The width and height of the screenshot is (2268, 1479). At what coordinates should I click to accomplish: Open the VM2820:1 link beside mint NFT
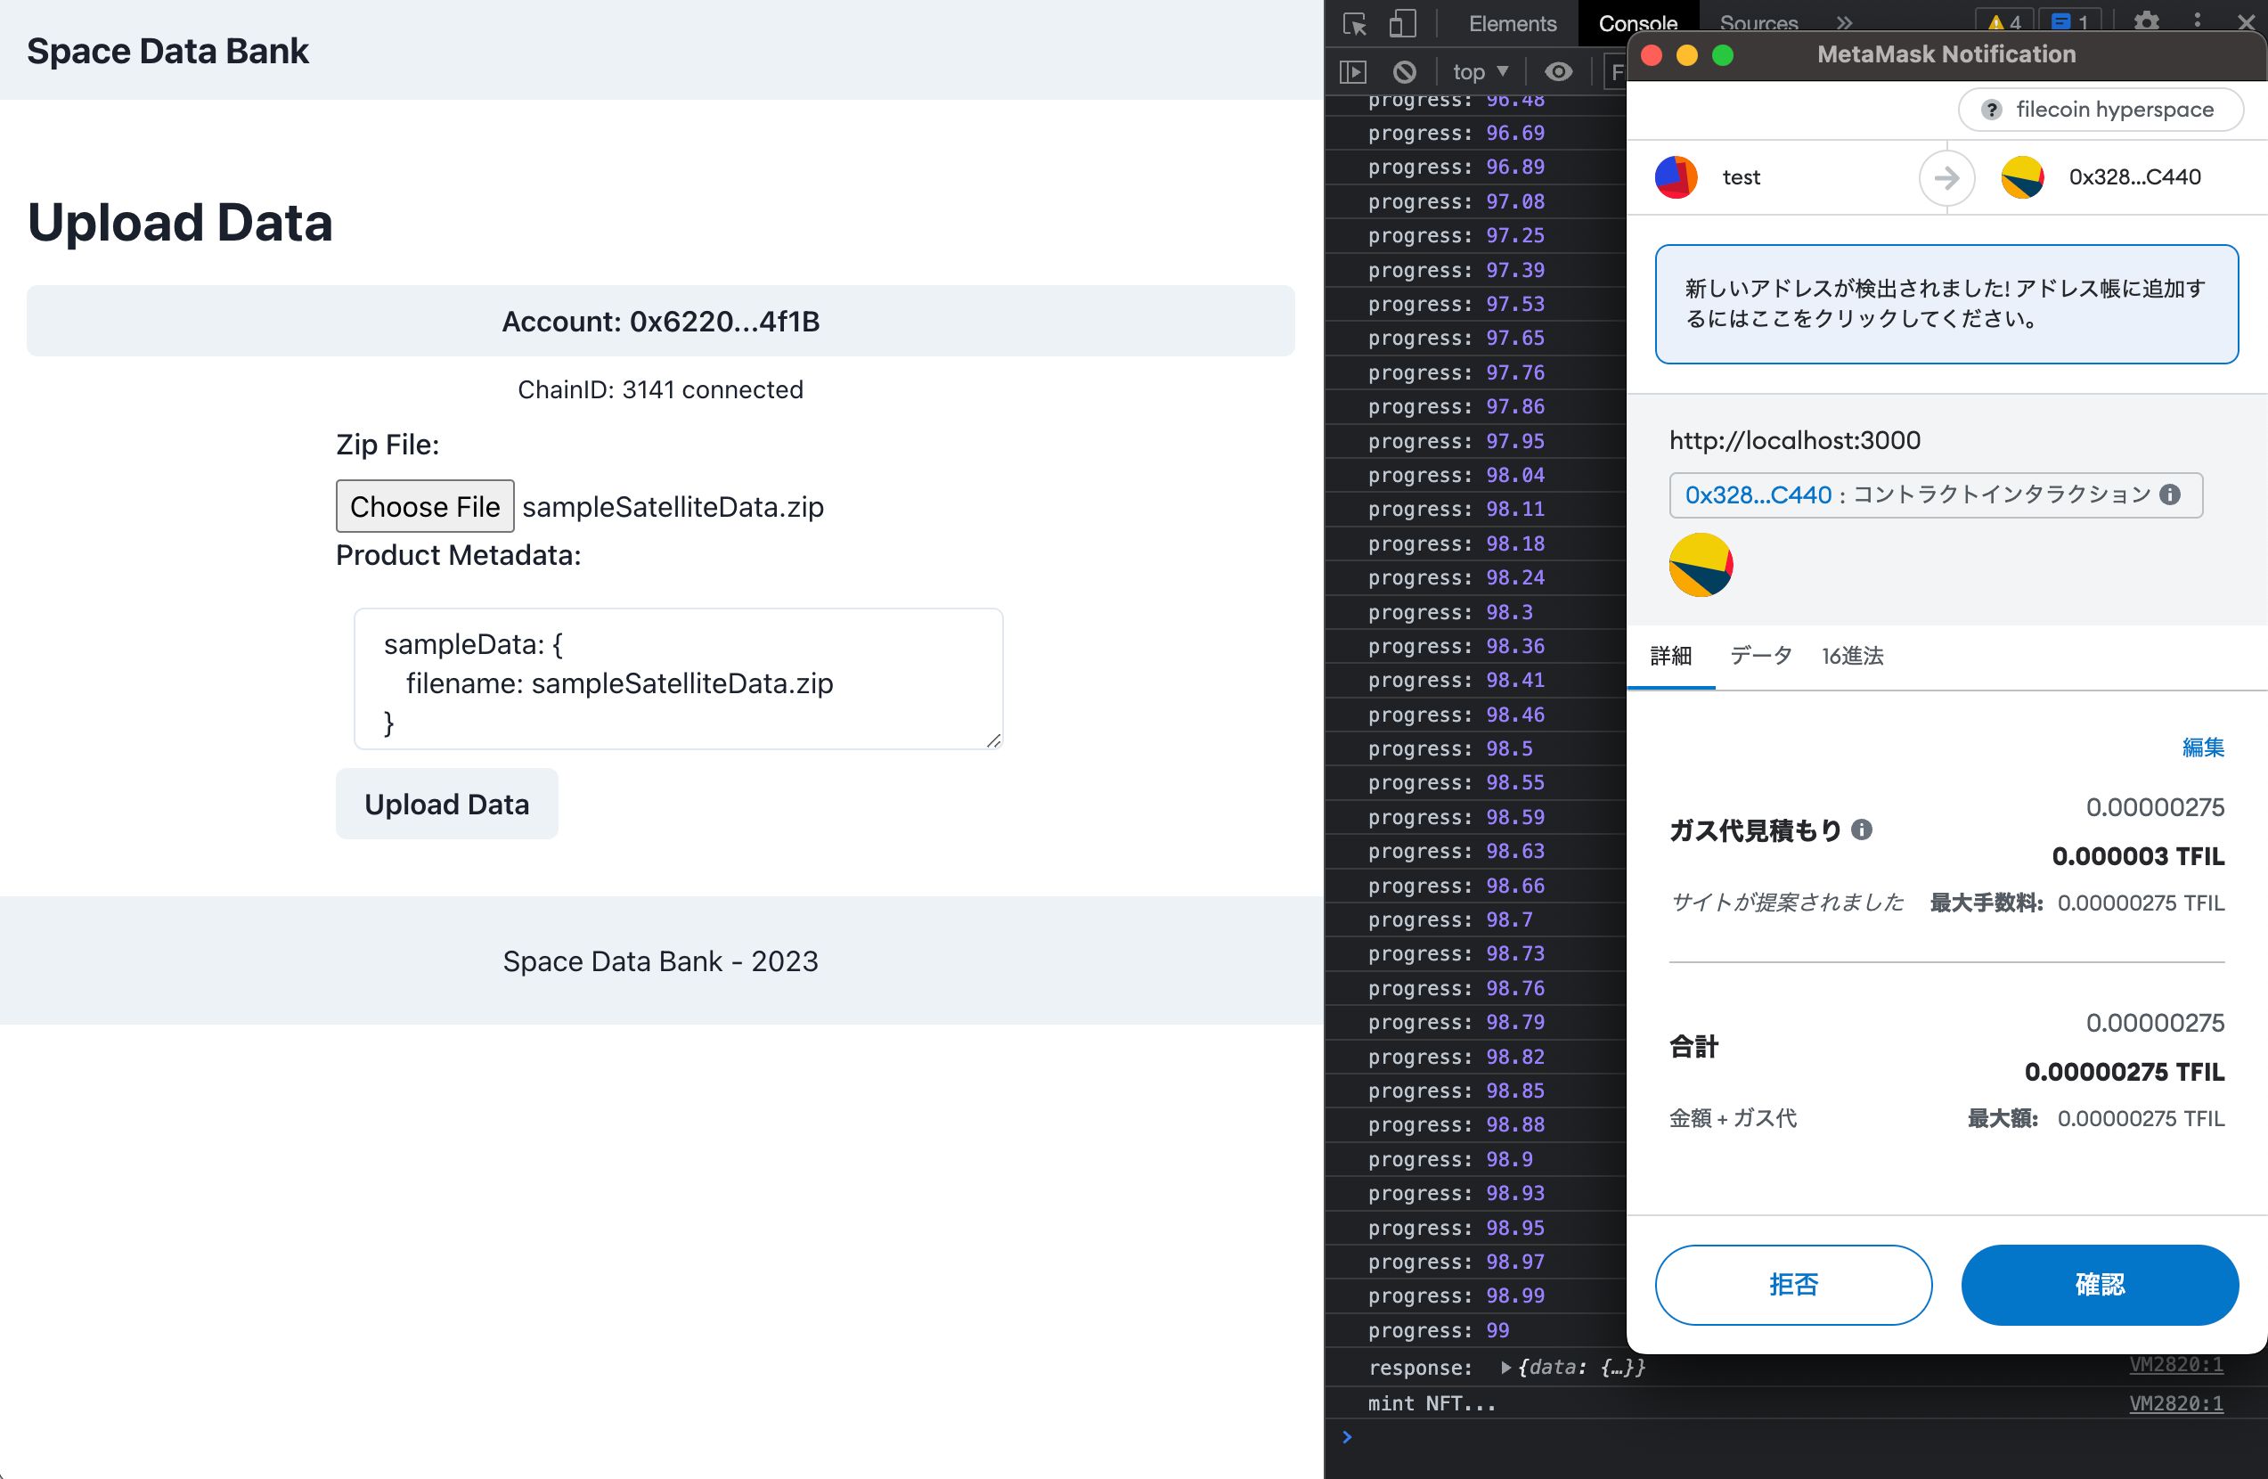(2176, 1404)
